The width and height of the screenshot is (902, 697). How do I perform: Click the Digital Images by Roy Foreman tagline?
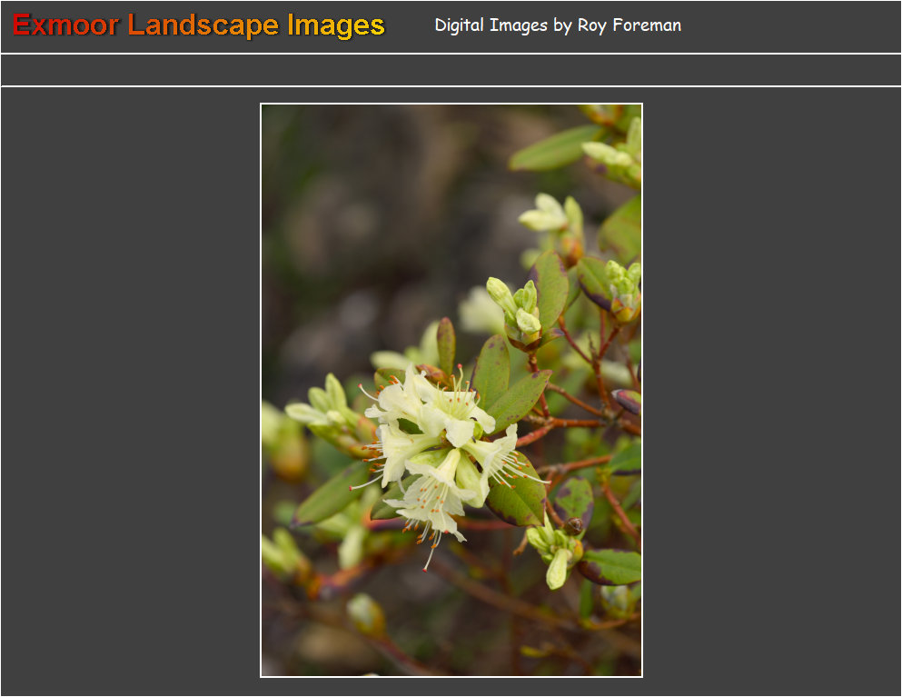pyautogui.click(x=558, y=25)
